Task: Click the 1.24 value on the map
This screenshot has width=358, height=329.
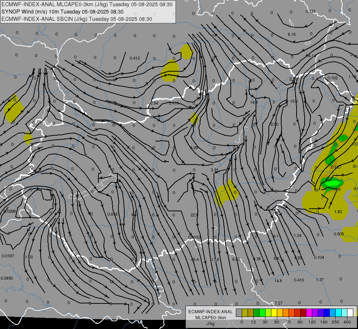Action: [x=298, y=236]
